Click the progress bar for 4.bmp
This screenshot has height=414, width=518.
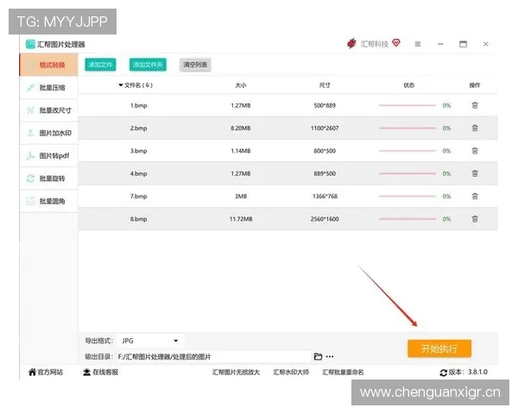407,173
